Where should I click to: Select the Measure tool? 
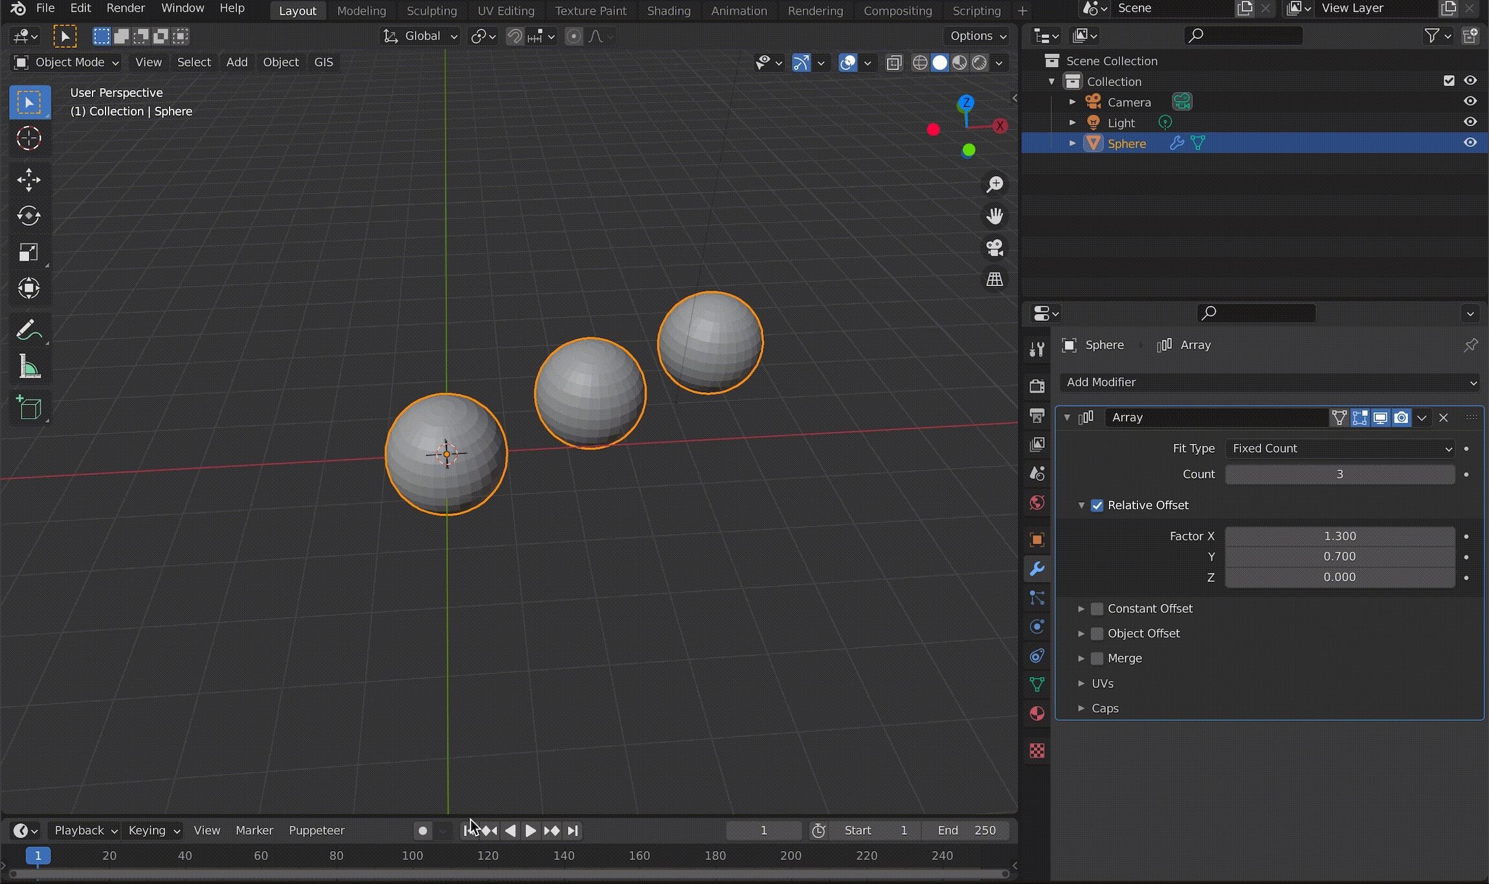28,367
